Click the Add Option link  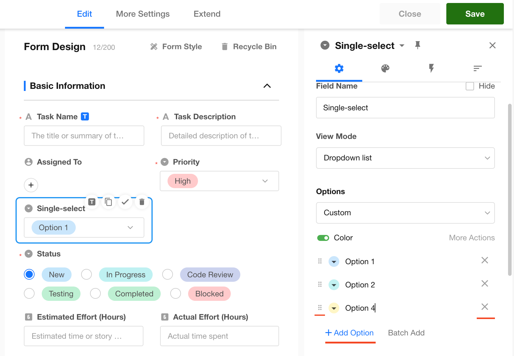349,333
